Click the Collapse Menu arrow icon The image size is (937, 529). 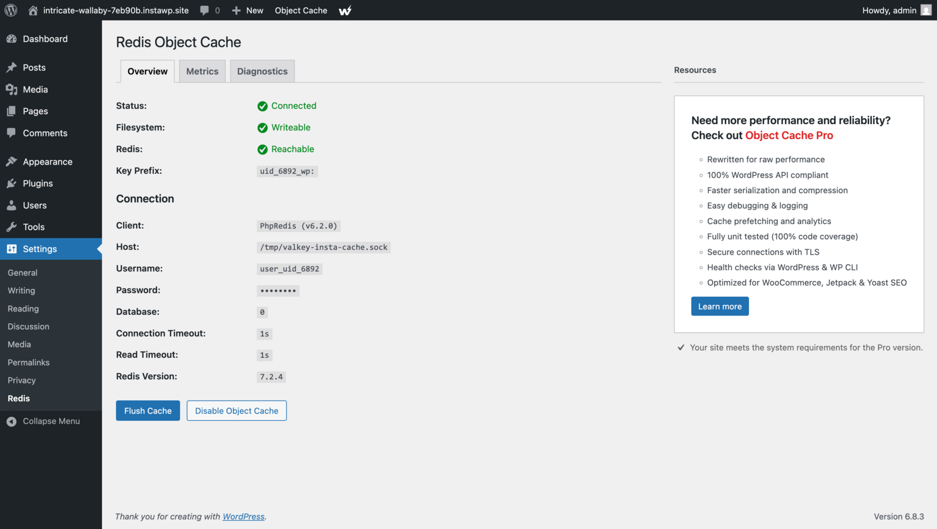12,421
